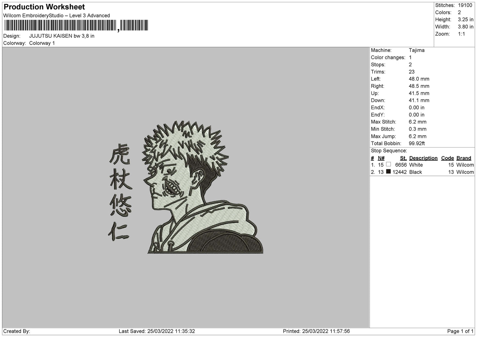Click the Page 1 of 1 indicator

(x=460, y=331)
